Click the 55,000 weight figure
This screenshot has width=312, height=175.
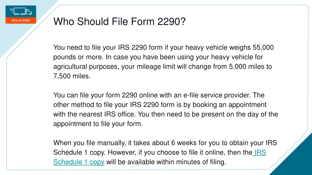(x=263, y=48)
